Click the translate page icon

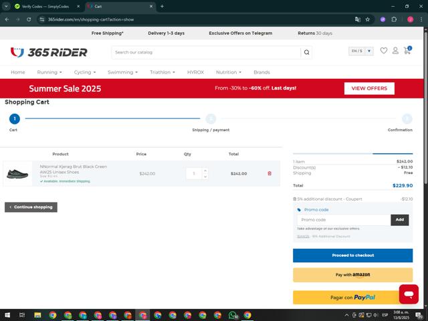[357, 19]
